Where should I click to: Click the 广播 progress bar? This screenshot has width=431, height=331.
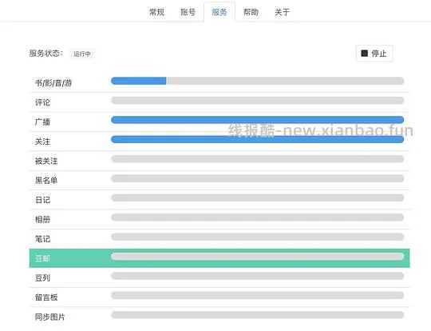pos(257,120)
